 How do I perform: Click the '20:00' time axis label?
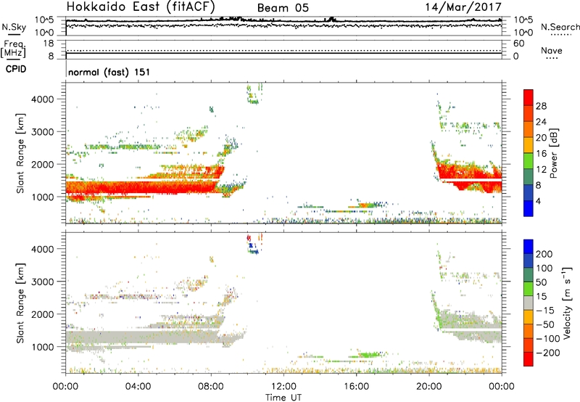428,387
